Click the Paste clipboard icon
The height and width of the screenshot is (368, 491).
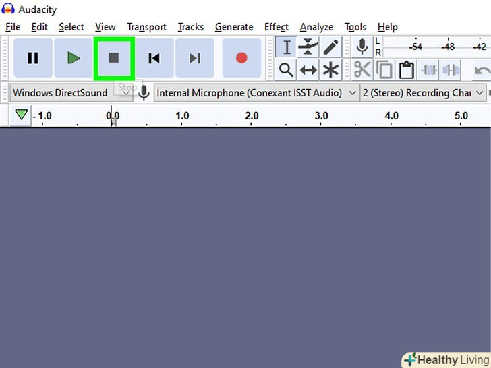(x=407, y=70)
